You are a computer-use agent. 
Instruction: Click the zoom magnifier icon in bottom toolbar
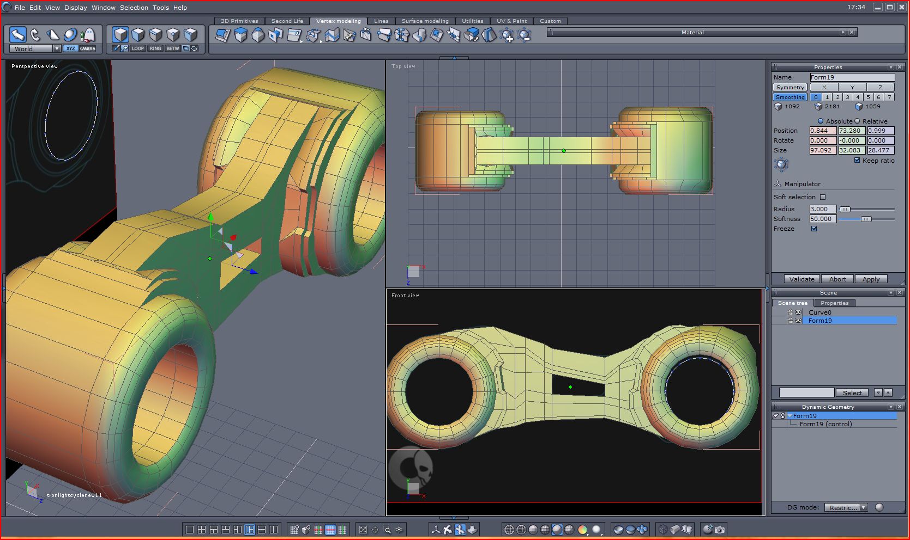point(387,529)
